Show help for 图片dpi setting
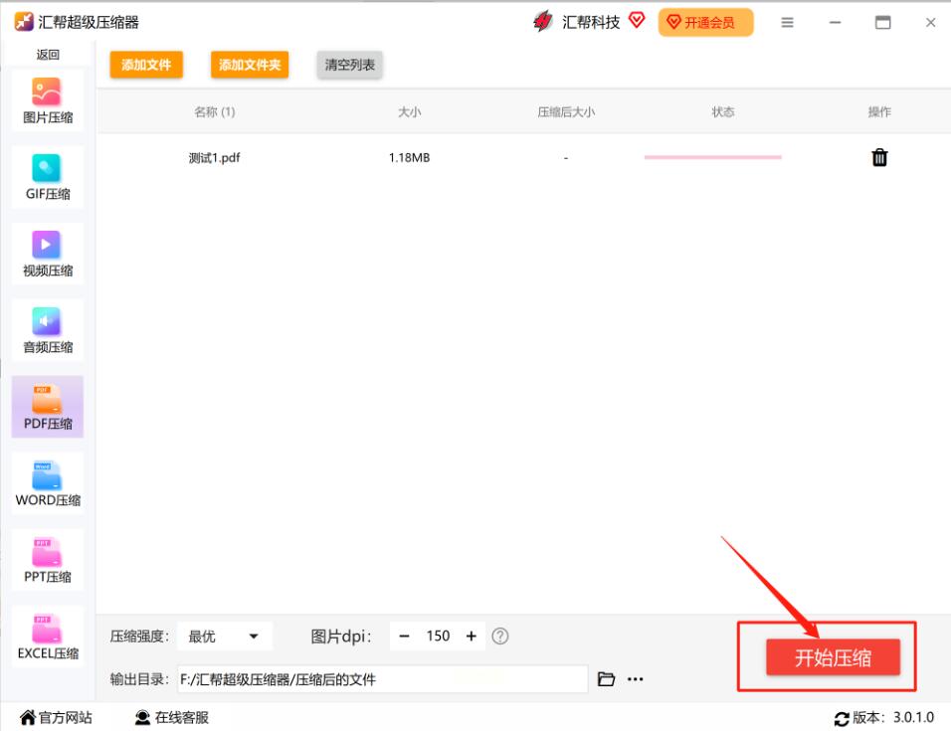Screen dimensions: 951x731 pyautogui.click(x=500, y=636)
